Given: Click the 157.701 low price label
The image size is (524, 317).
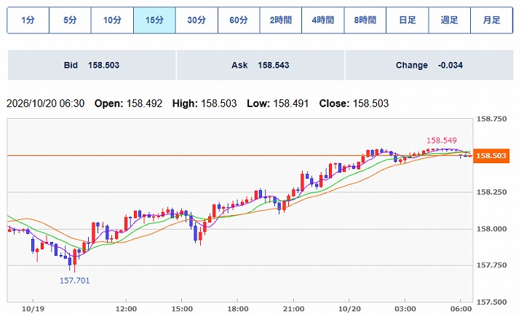Looking at the screenshot, I should 74,281.
